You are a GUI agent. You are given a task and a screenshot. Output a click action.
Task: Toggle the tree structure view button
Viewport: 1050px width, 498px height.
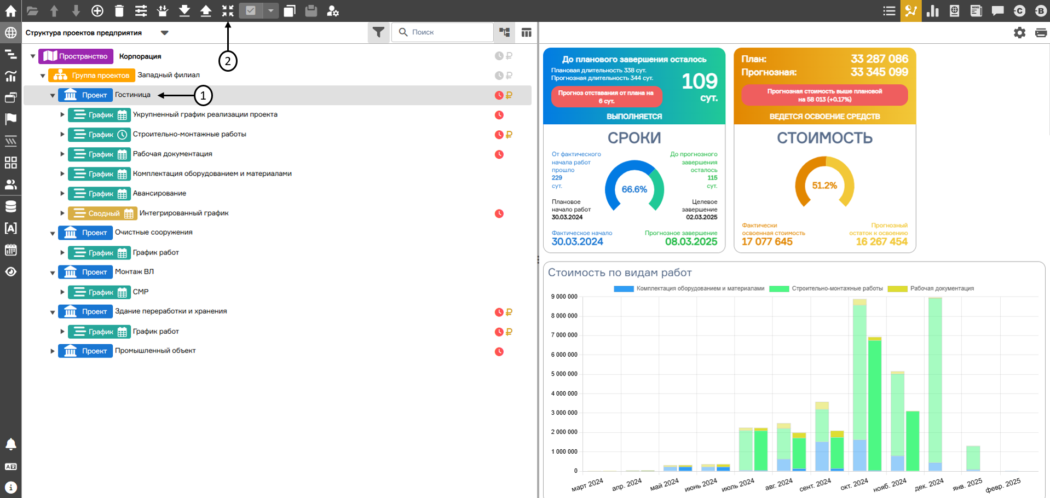[x=505, y=32]
